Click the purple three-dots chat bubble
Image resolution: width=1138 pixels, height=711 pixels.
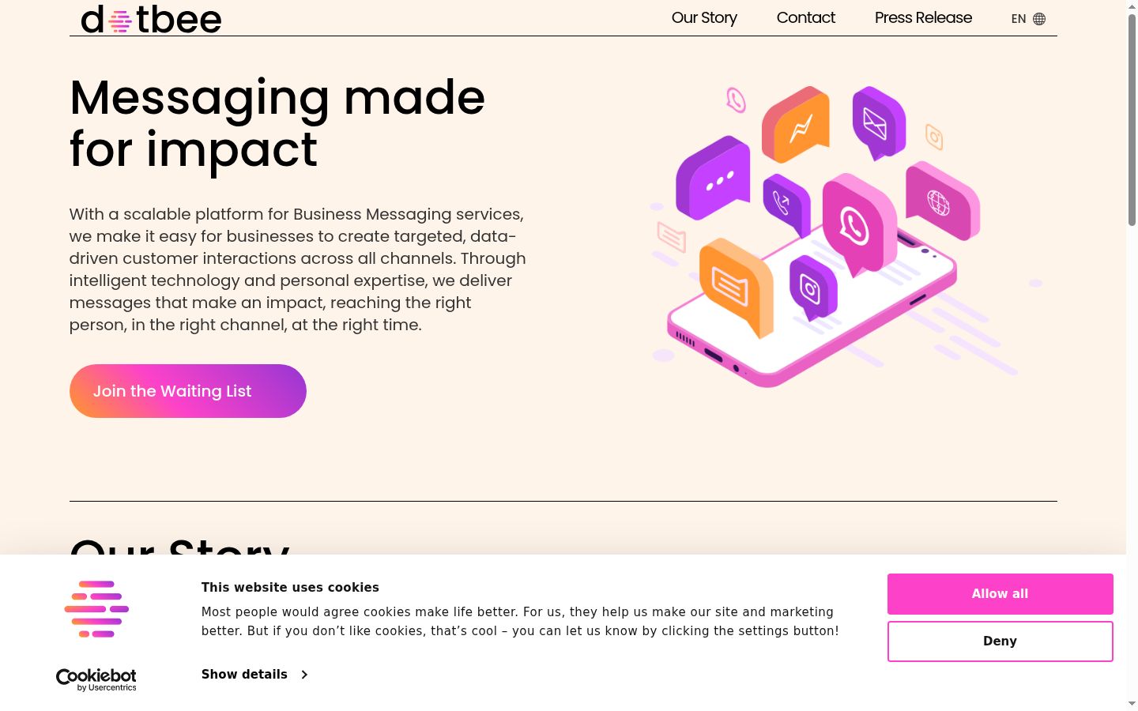[x=714, y=179]
